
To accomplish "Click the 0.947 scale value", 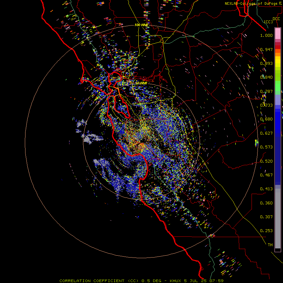I will point(266,49).
